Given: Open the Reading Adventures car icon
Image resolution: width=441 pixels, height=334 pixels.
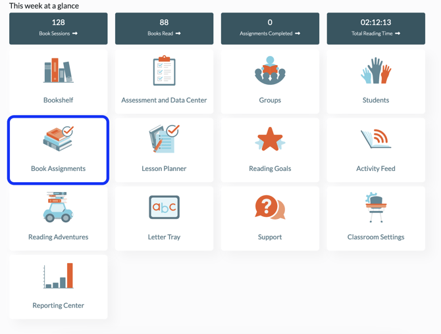Looking at the screenshot, I should [58, 207].
